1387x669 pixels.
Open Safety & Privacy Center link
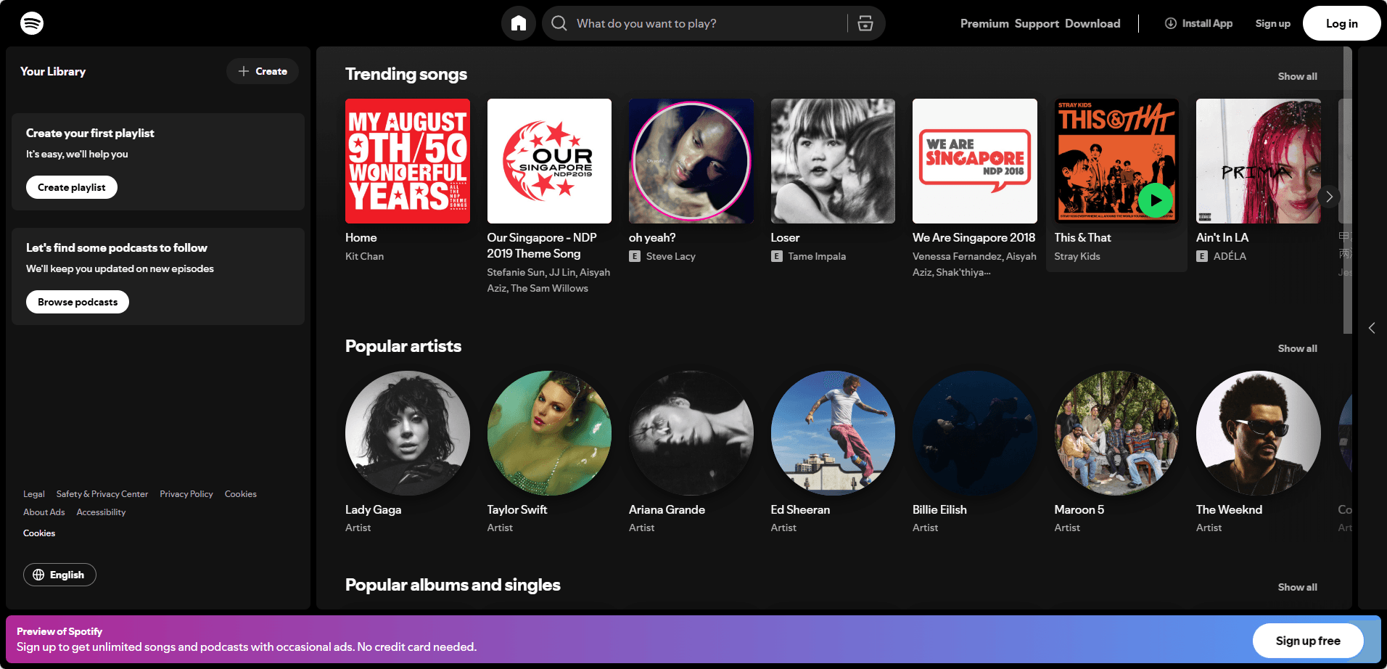pos(102,494)
